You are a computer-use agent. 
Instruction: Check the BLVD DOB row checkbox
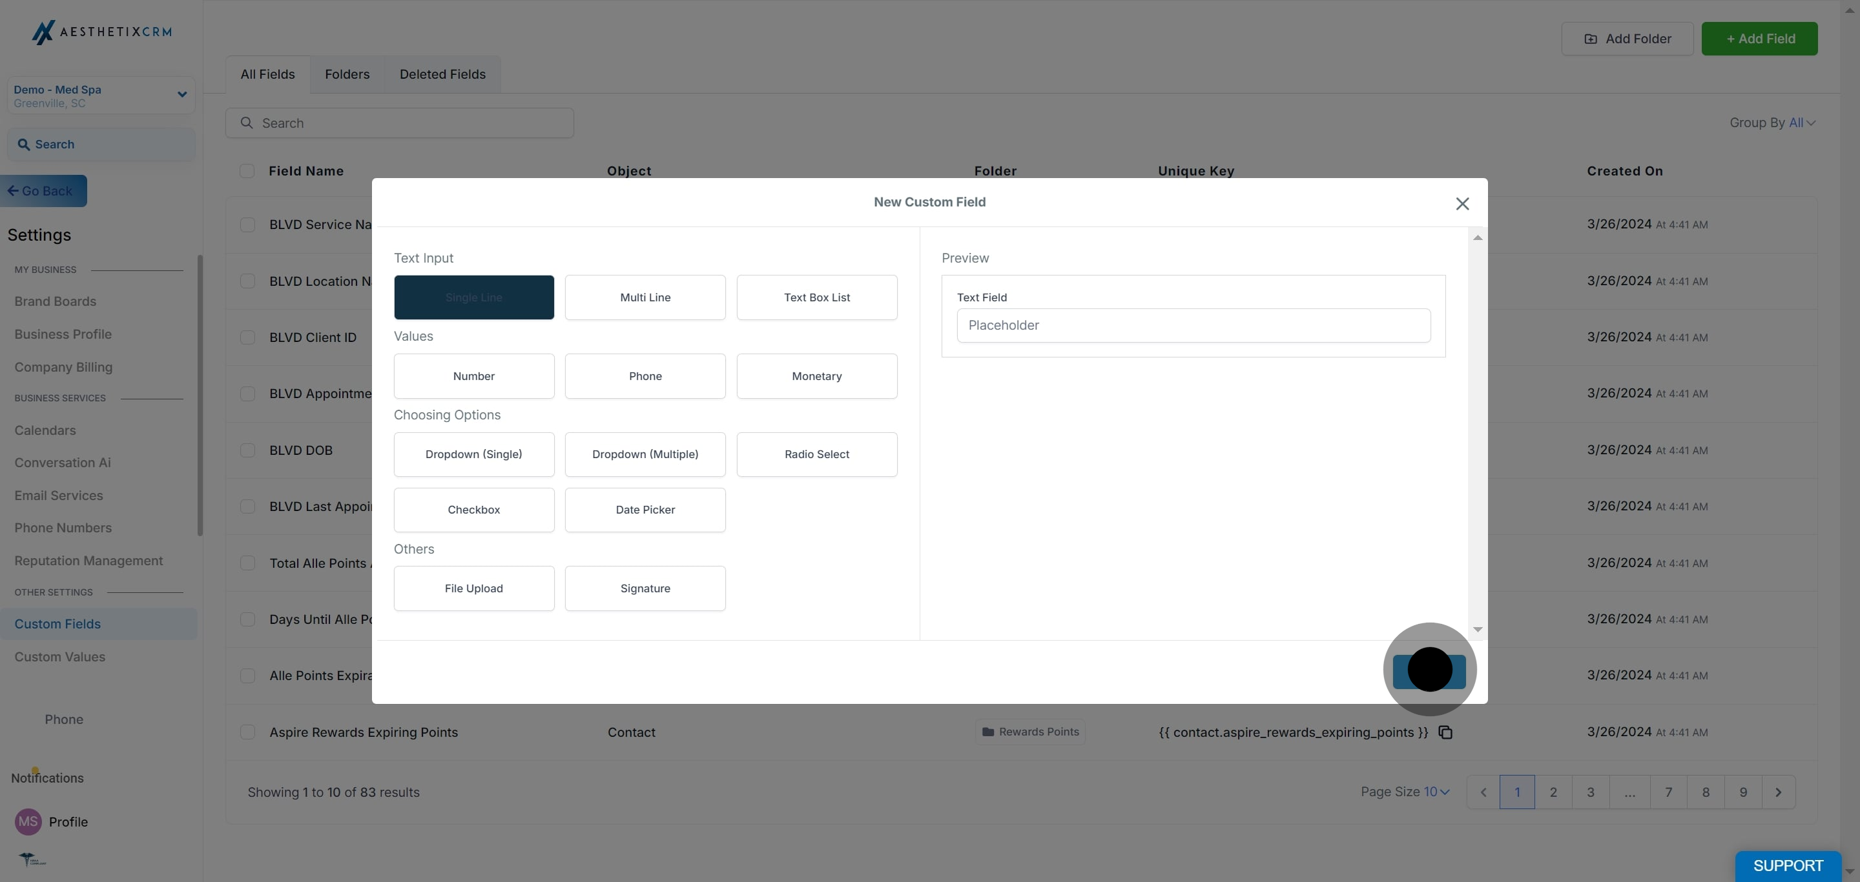tap(247, 450)
